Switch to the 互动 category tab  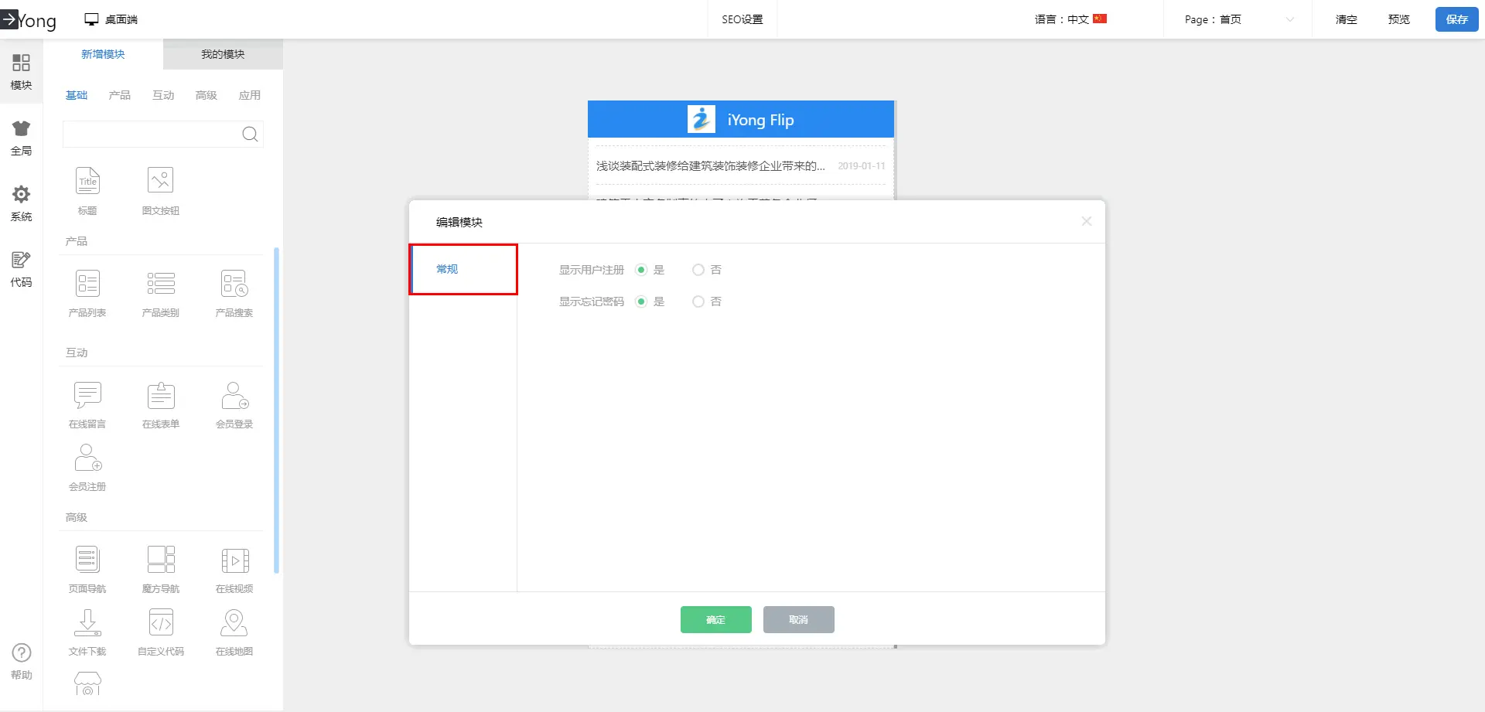[163, 95]
